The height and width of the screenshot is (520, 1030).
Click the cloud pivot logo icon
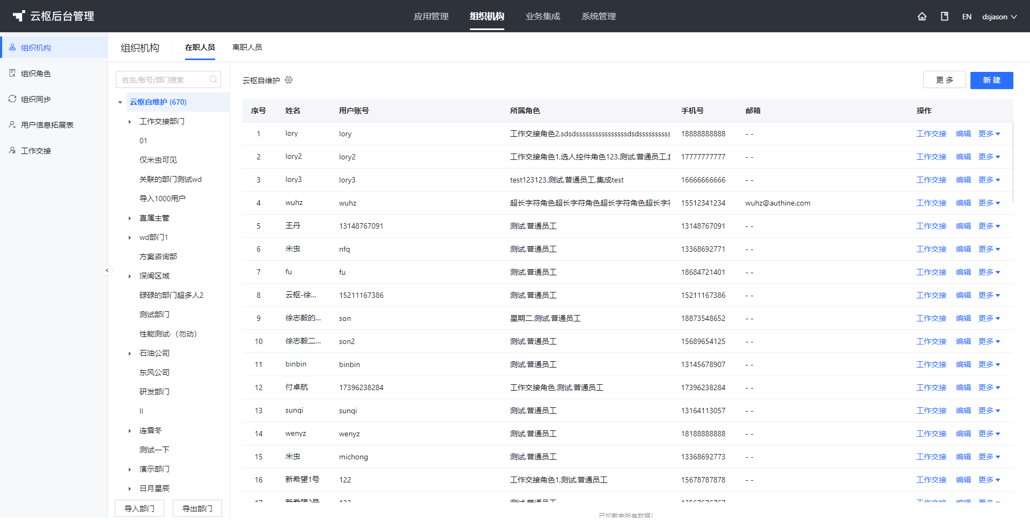coord(19,16)
